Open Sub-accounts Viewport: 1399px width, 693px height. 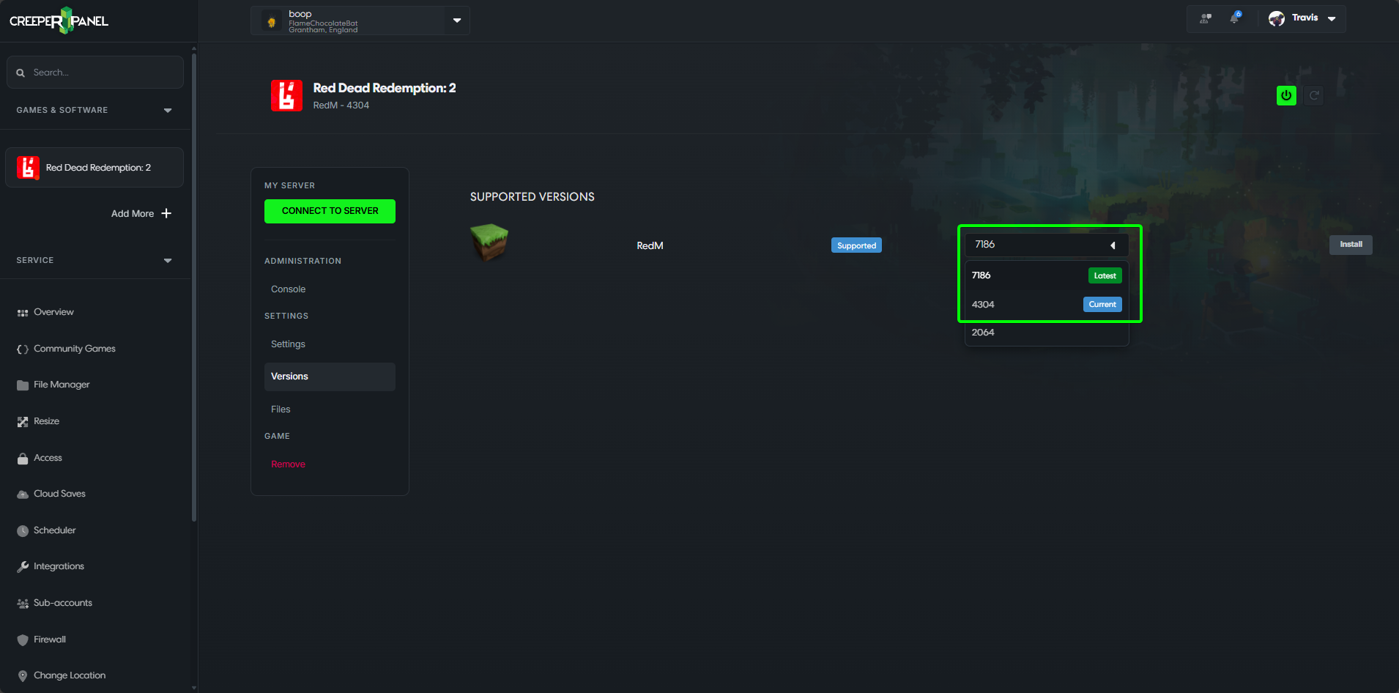pos(63,603)
